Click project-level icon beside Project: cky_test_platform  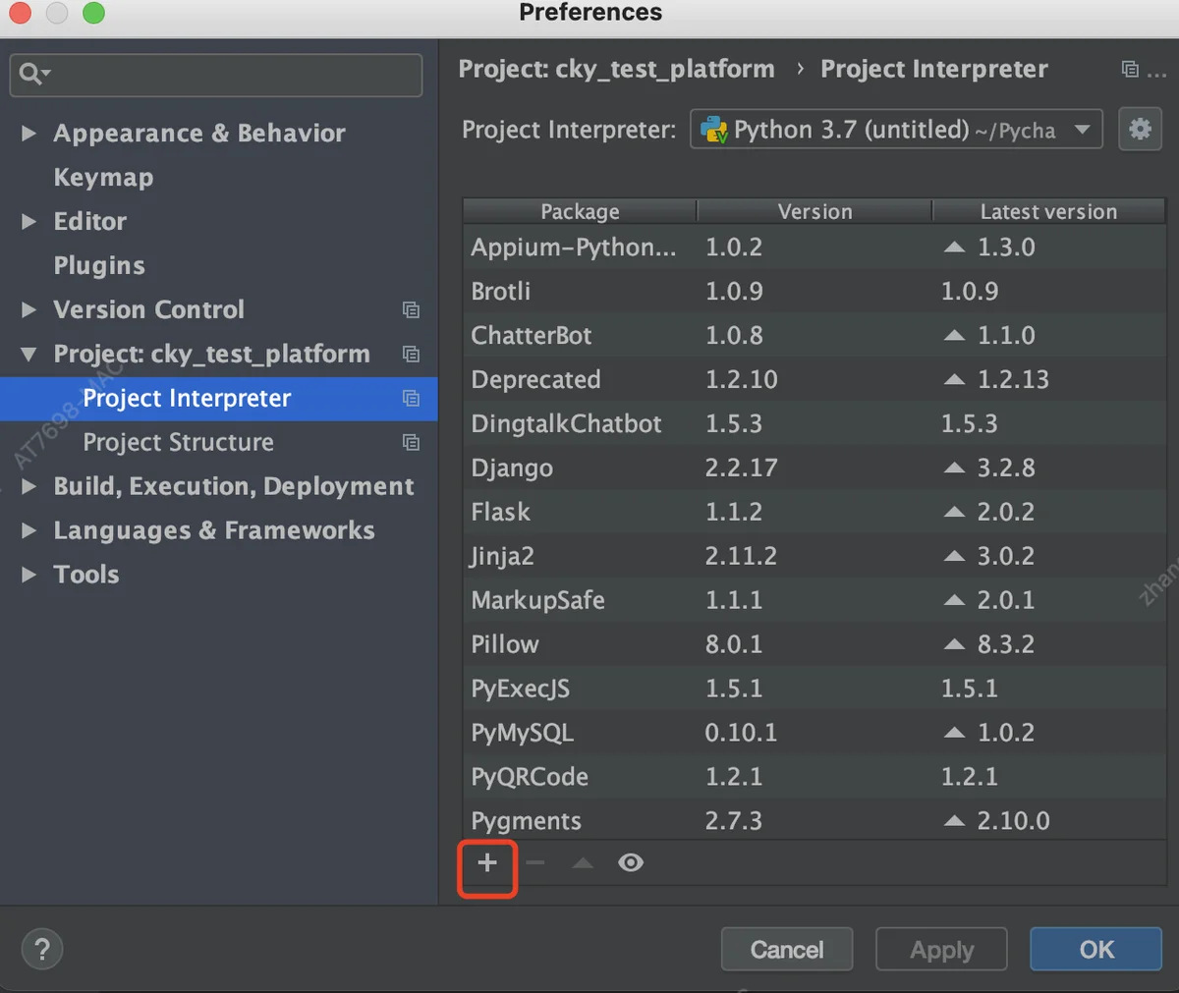[411, 355]
